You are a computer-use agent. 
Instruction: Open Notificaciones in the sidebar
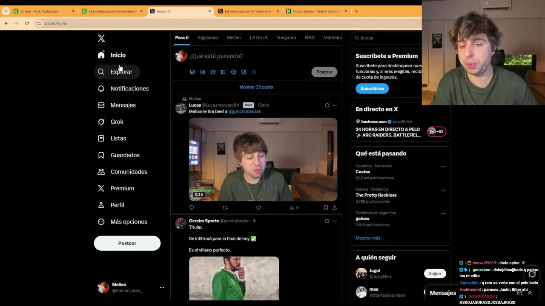click(x=123, y=88)
